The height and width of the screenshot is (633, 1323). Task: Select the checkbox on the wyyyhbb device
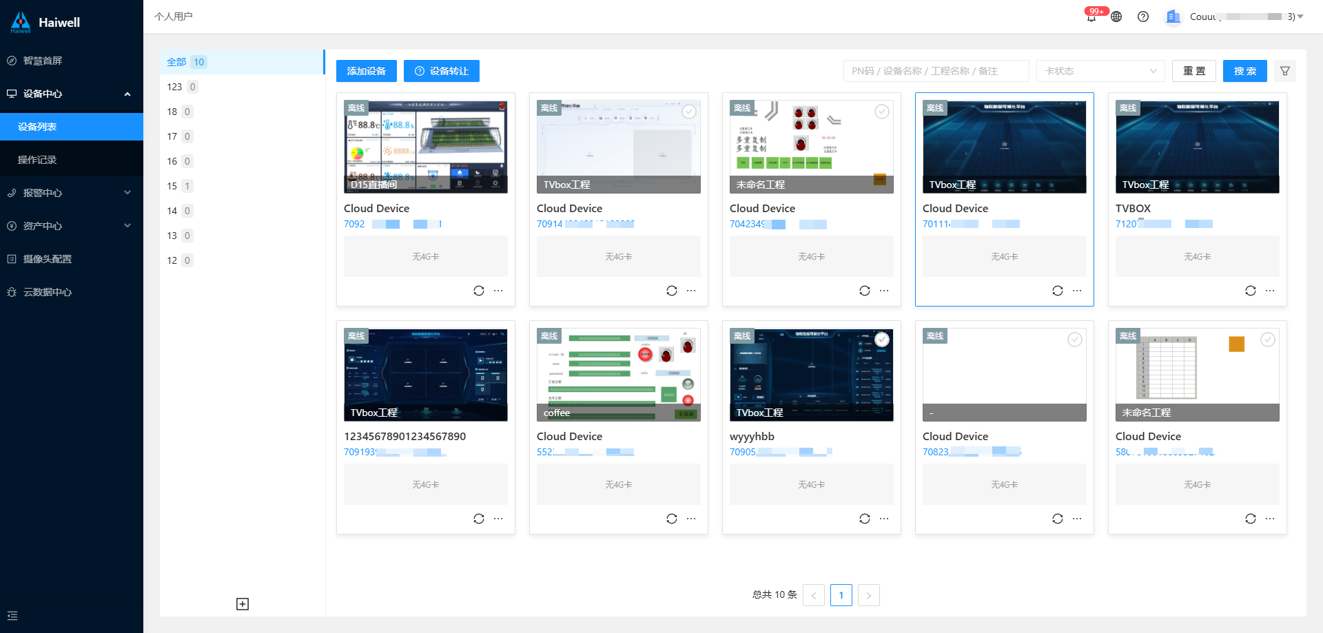click(x=882, y=340)
